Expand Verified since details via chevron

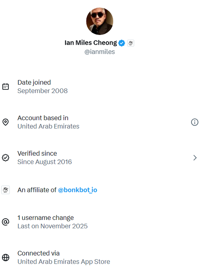[x=195, y=157]
